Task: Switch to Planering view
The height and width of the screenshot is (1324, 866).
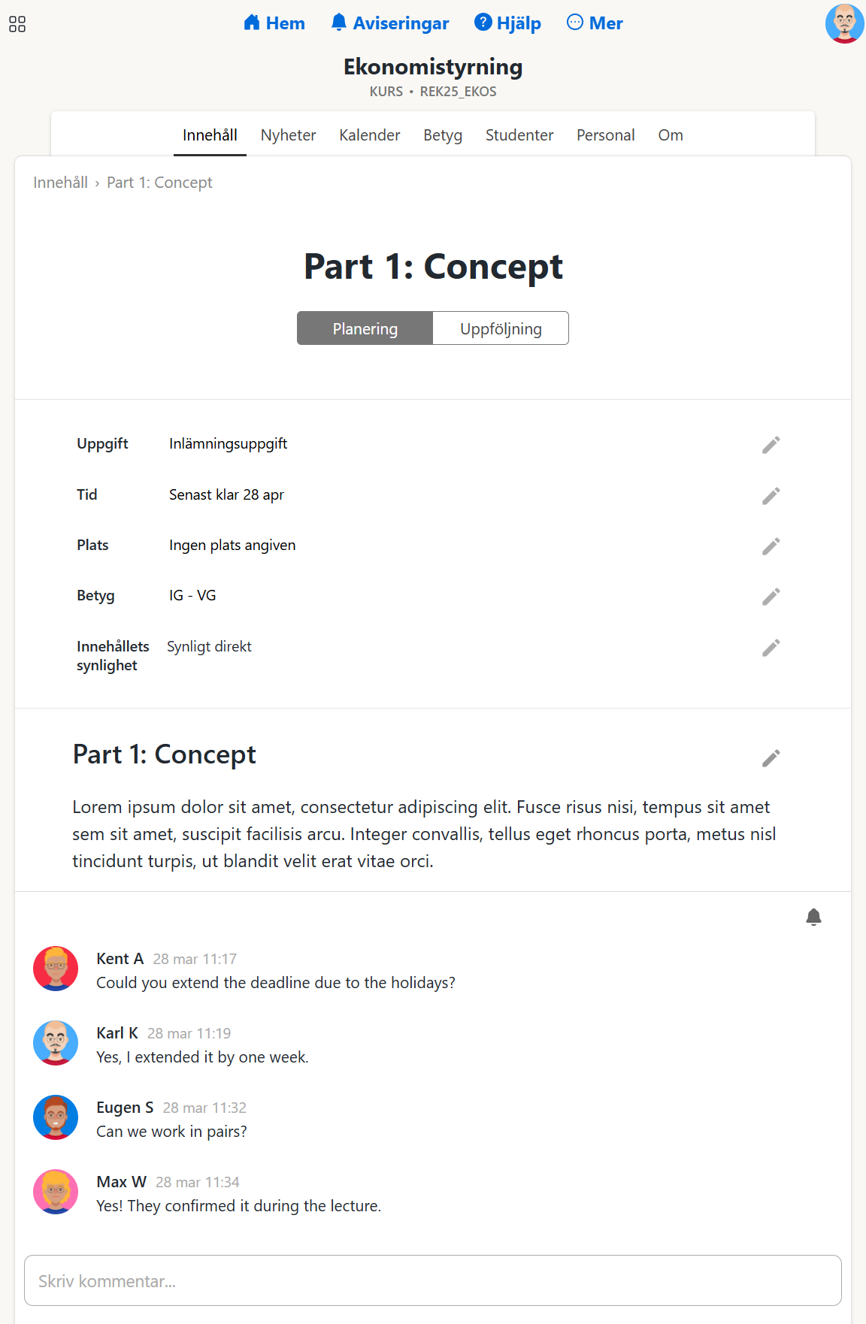Action: click(x=365, y=328)
